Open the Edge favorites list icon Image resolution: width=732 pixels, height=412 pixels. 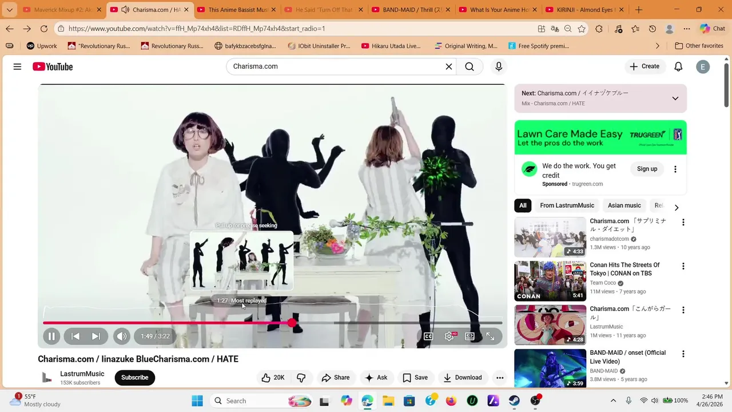click(635, 29)
